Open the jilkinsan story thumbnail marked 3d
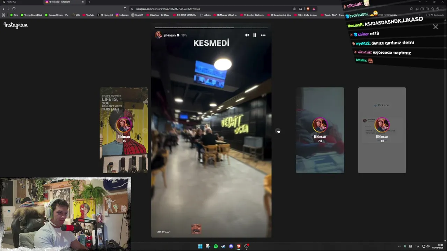 382,130
